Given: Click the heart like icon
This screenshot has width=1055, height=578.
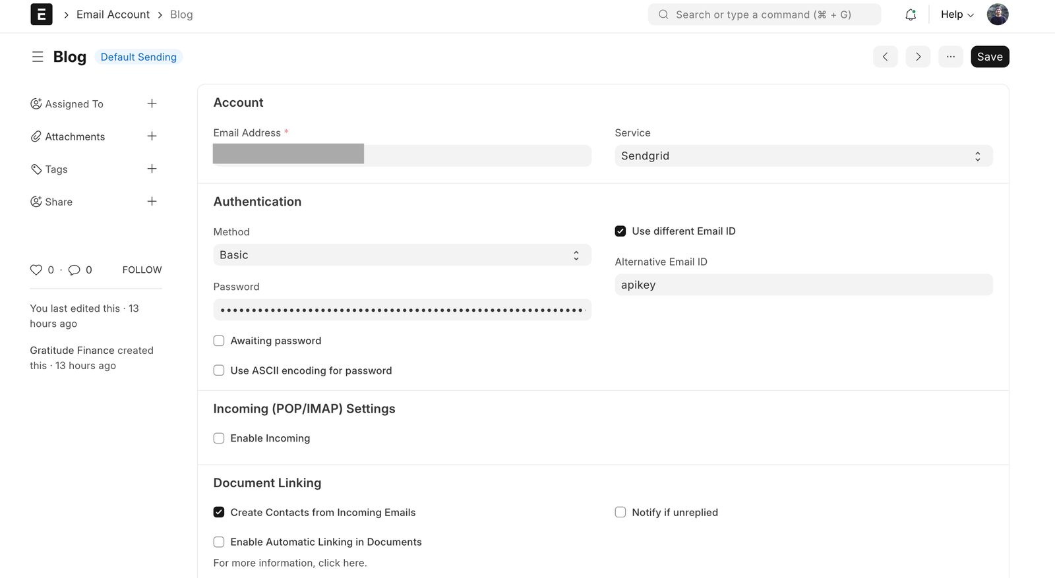Looking at the screenshot, I should [x=36, y=270].
